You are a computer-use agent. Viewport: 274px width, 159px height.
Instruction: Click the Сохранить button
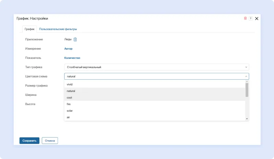(x=29, y=141)
